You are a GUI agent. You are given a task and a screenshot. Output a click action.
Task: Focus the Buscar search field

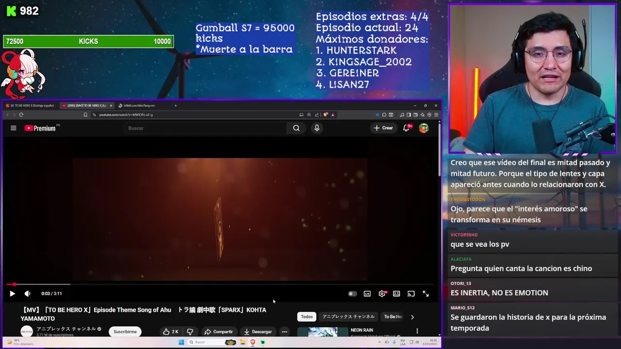tap(205, 128)
